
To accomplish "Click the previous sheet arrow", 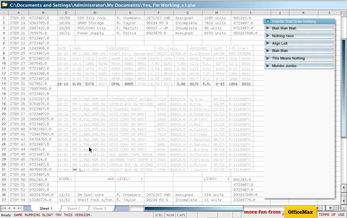I will click(x=9, y=208).
